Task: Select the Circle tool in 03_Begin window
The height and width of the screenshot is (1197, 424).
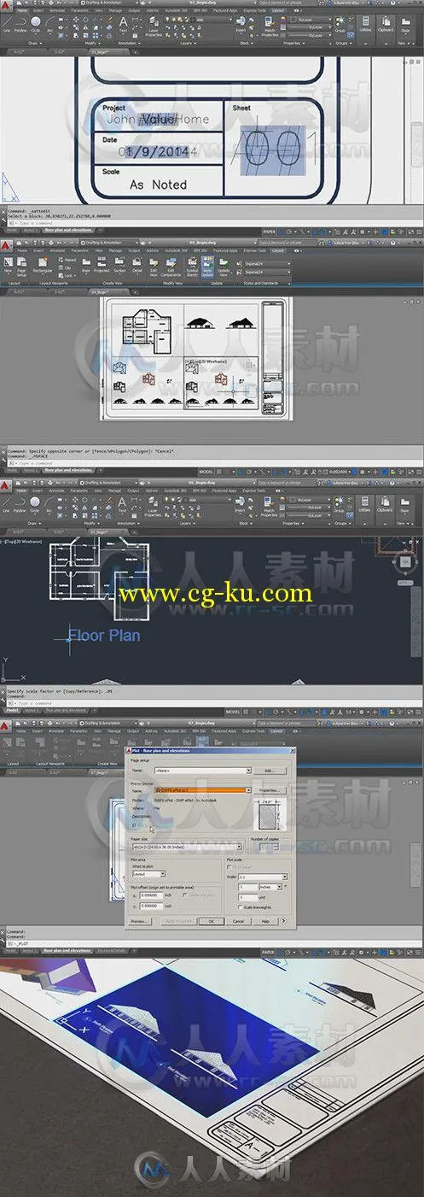Action: point(37,26)
